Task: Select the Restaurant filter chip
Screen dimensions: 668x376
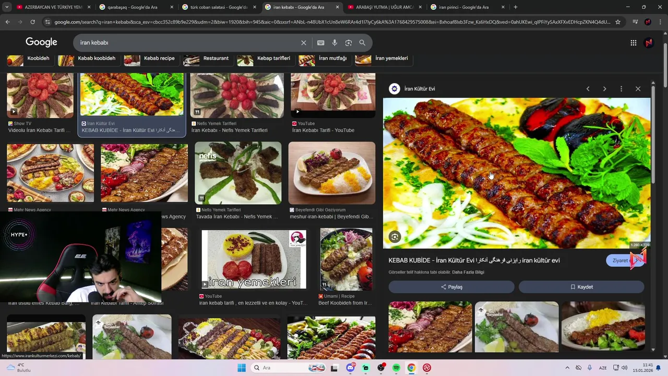Action: pyautogui.click(x=208, y=58)
